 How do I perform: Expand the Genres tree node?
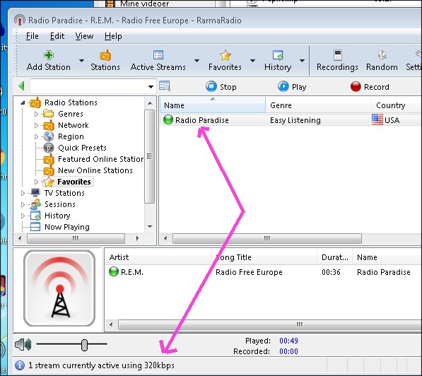pos(36,114)
